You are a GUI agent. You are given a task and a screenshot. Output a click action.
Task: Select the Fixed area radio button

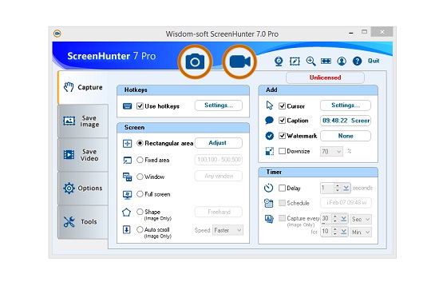(140, 160)
